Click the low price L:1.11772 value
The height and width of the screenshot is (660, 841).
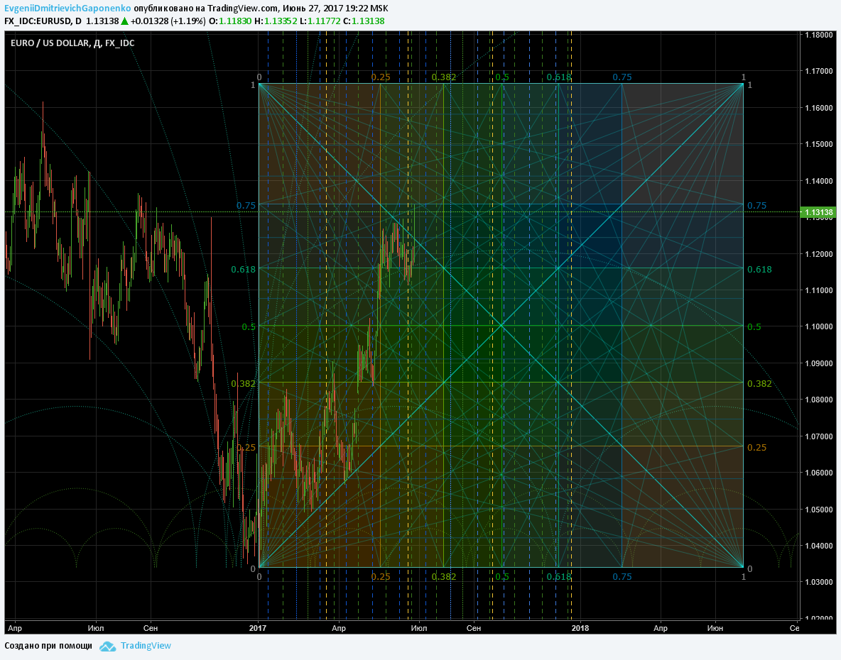click(x=320, y=21)
